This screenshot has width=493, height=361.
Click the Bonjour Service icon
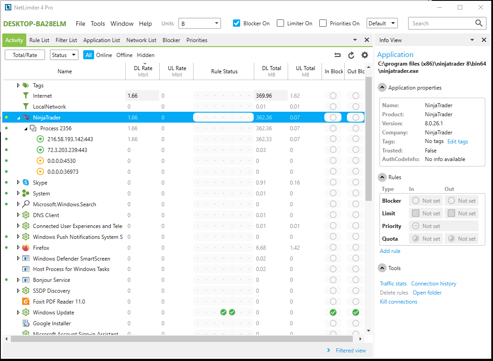[x=26, y=280]
